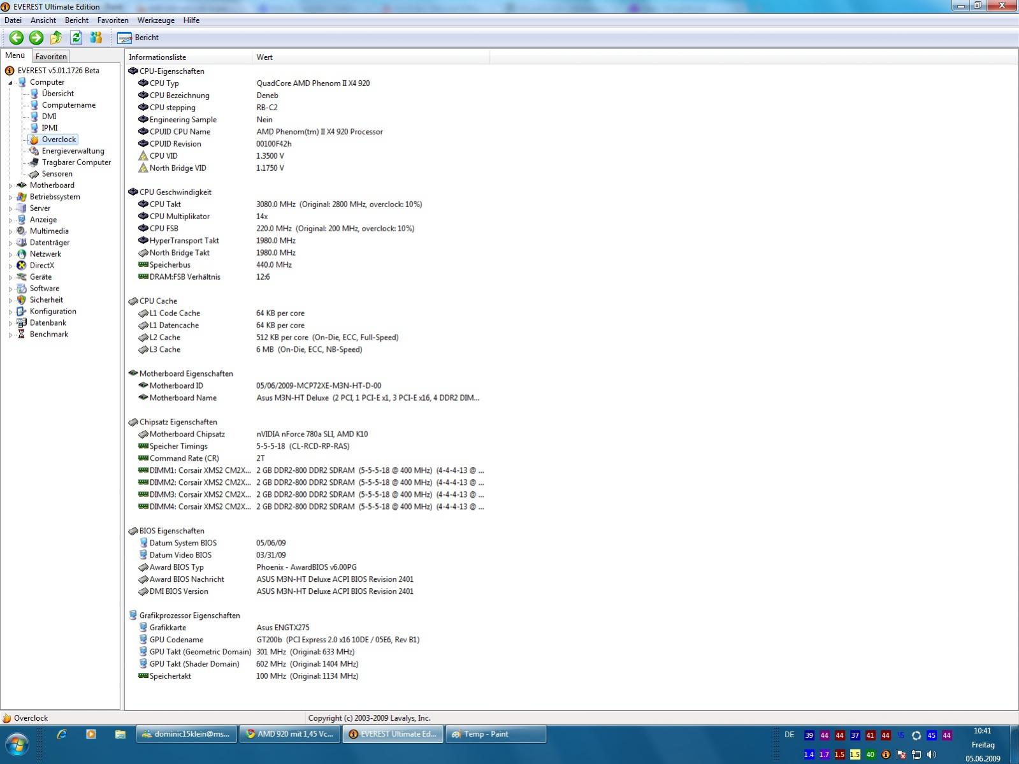Open Tragbarer Computer tree item
This screenshot has width=1019, height=764.
point(76,162)
